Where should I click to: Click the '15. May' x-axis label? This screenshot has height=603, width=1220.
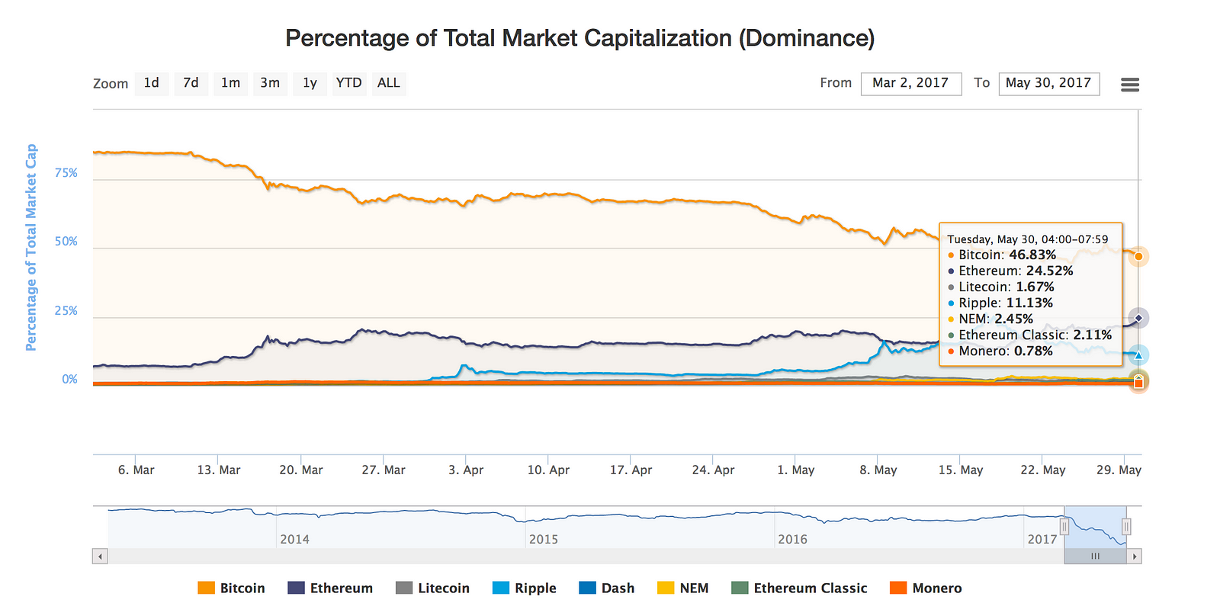click(960, 470)
